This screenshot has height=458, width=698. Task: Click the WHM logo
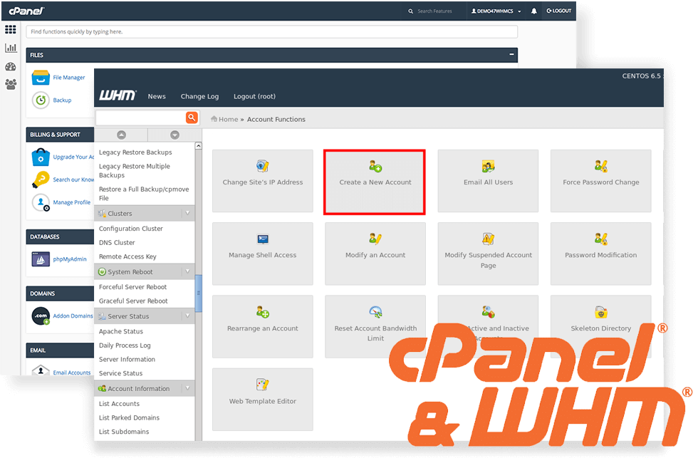click(118, 95)
